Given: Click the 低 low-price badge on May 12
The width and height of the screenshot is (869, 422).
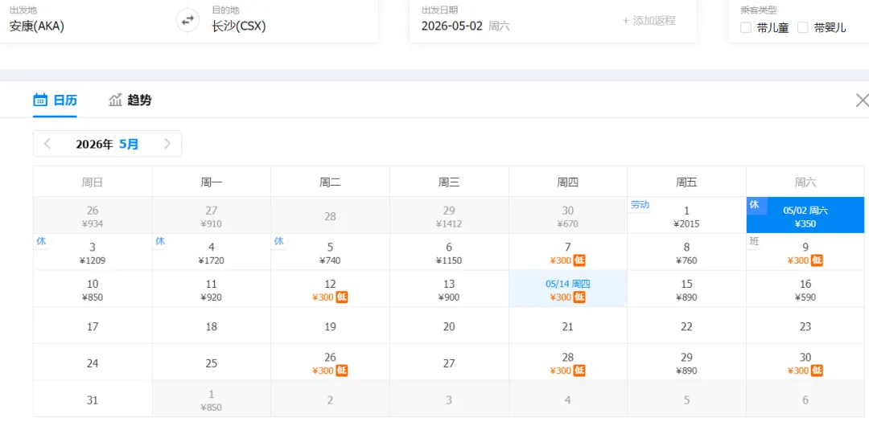Looking at the screenshot, I should click(x=342, y=297).
